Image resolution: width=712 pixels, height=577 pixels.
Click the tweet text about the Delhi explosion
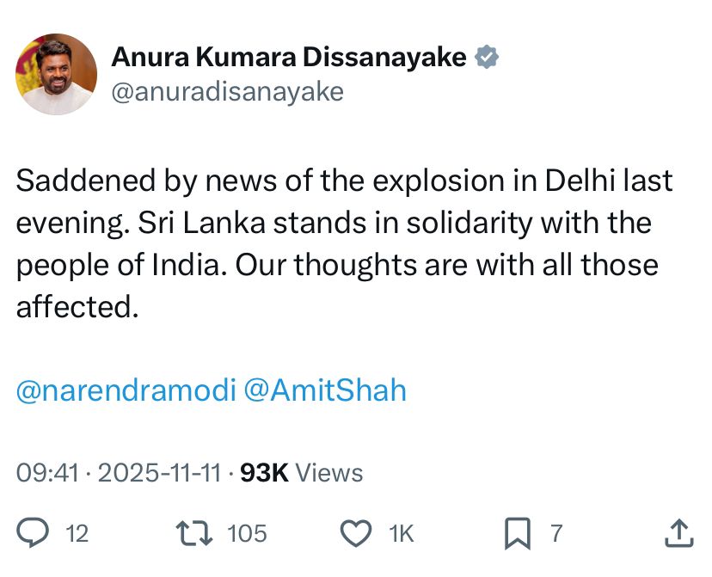344,243
